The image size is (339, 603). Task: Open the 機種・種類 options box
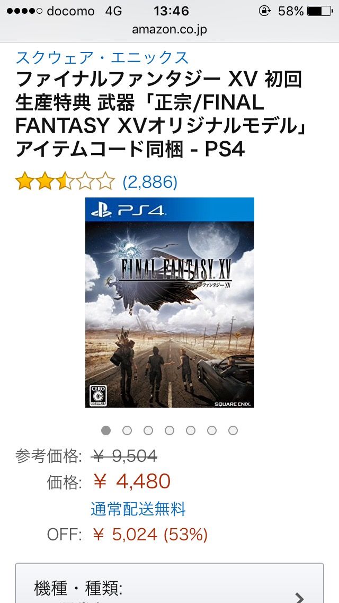pyautogui.click(x=169, y=583)
